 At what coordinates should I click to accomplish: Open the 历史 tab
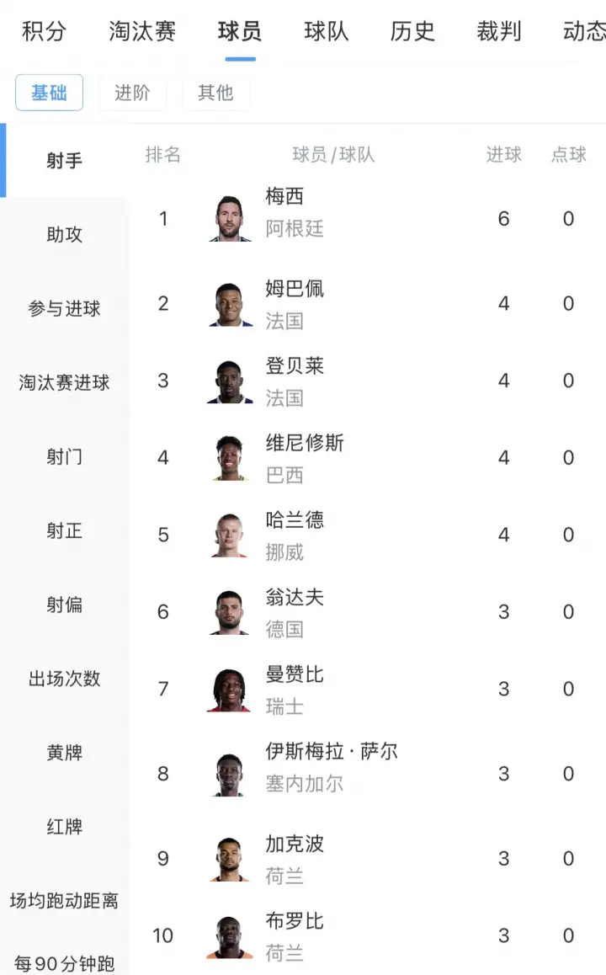tap(412, 31)
